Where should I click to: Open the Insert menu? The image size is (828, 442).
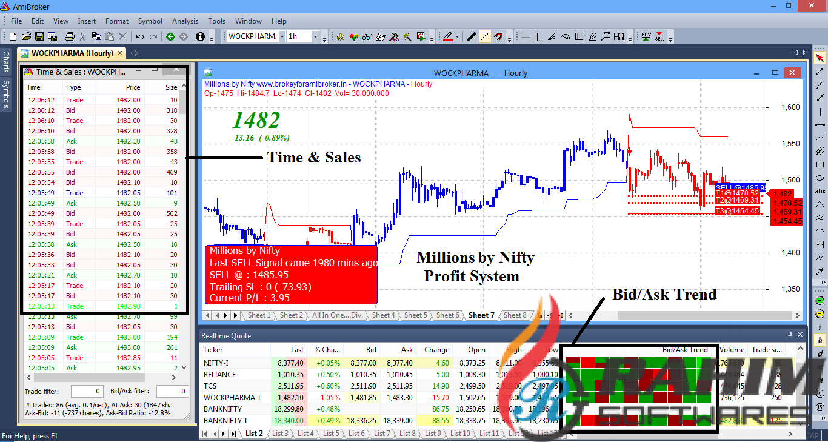click(87, 21)
